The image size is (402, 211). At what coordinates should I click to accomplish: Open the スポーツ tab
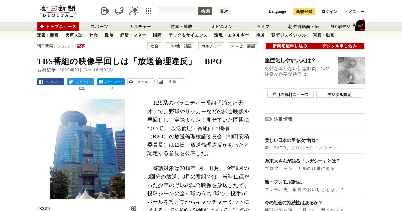(x=99, y=26)
